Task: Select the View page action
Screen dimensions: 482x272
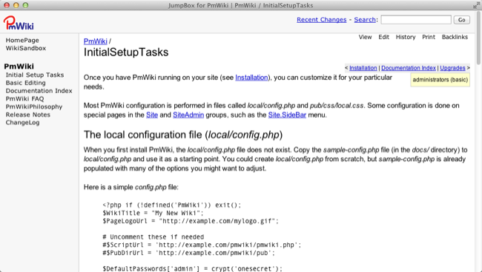Action: click(x=365, y=37)
